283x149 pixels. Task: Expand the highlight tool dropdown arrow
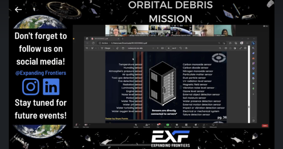pos(96,48)
